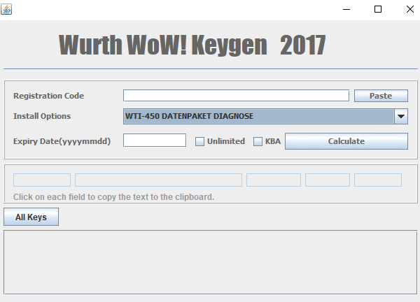Click the Java application icon in title bar
Screen dimensions: 420x302
pyautogui.click(x=6, y=9)
